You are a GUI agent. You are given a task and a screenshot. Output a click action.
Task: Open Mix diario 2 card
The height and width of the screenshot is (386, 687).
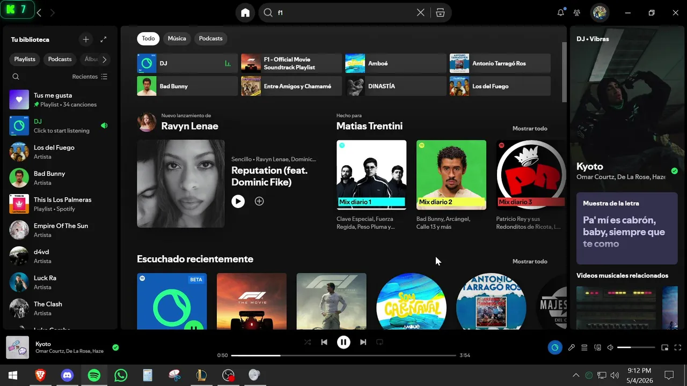pos(451,185)
